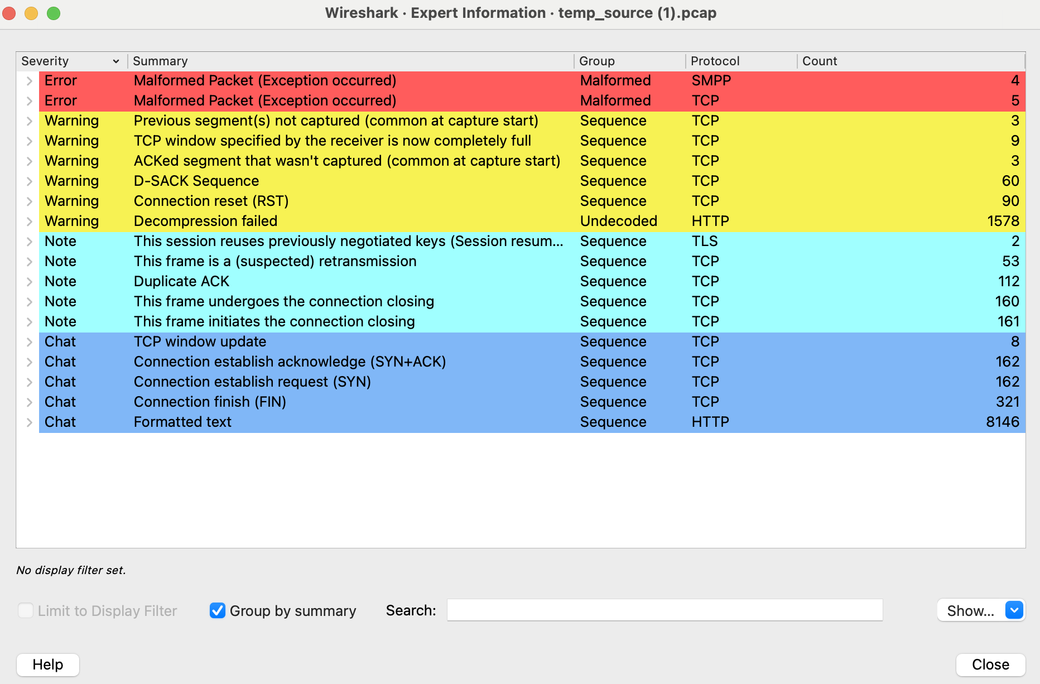Expand the Previous segment(s) not captured row
Screen dimensions: 1040x684
(x=30, y=121)
